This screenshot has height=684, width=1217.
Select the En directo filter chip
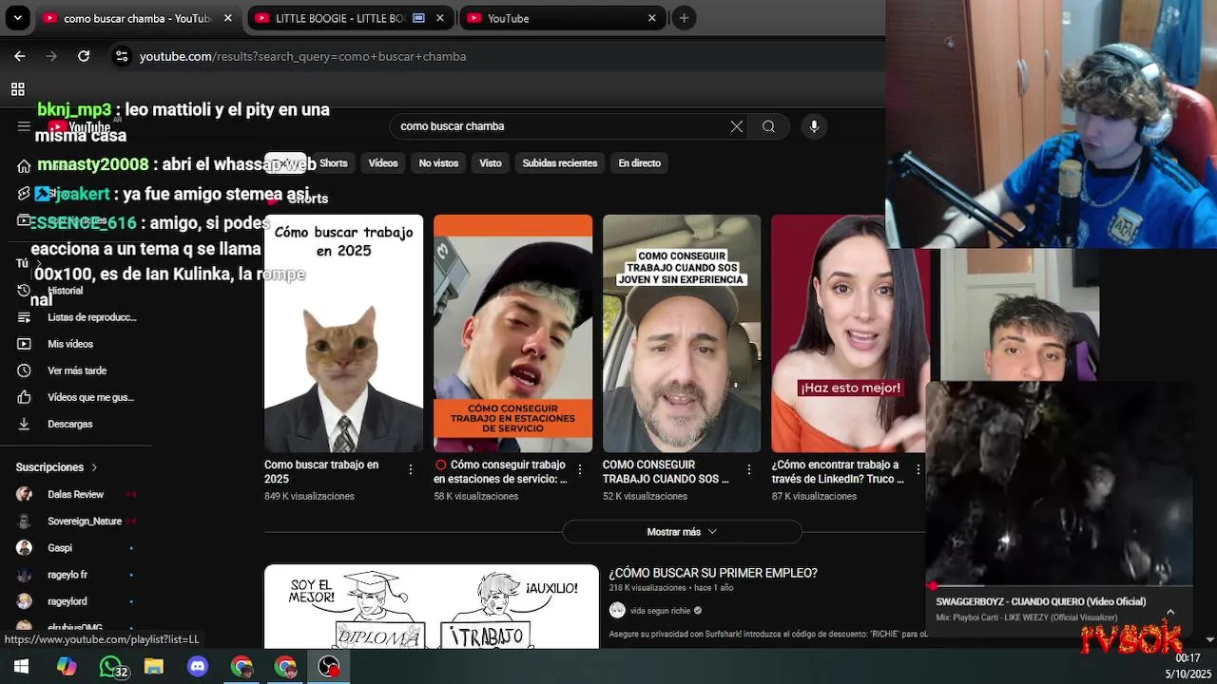click(640, 163)
